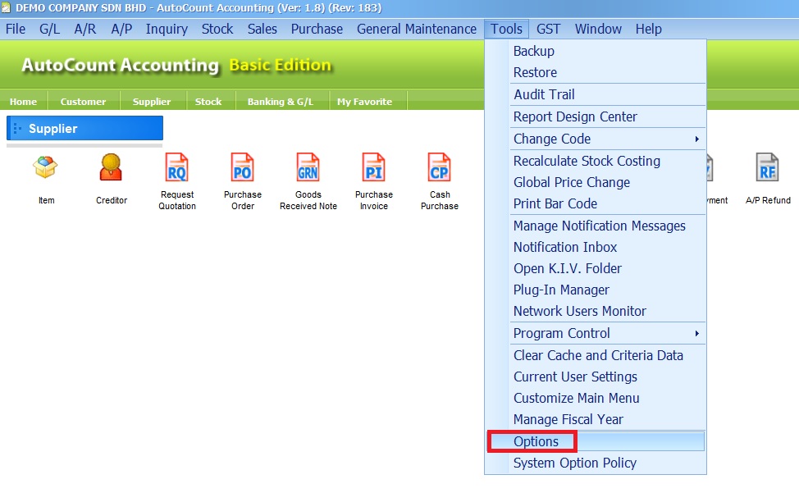The width and height of the screenshot is (799, 493).
Task: Choose Backup in the Tools menu
Action: [x=534, y=51]
